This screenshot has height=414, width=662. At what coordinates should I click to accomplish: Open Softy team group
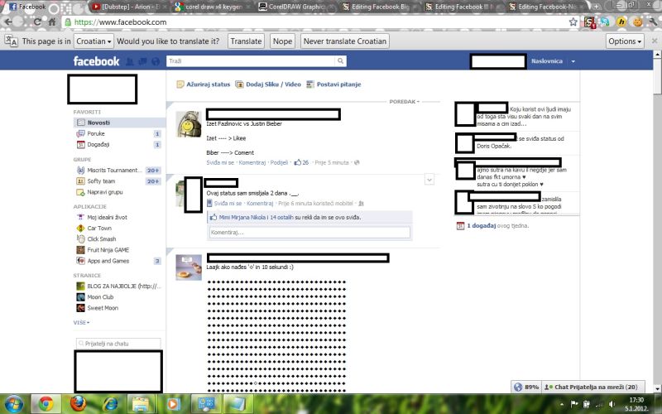[x=101, y=181]
